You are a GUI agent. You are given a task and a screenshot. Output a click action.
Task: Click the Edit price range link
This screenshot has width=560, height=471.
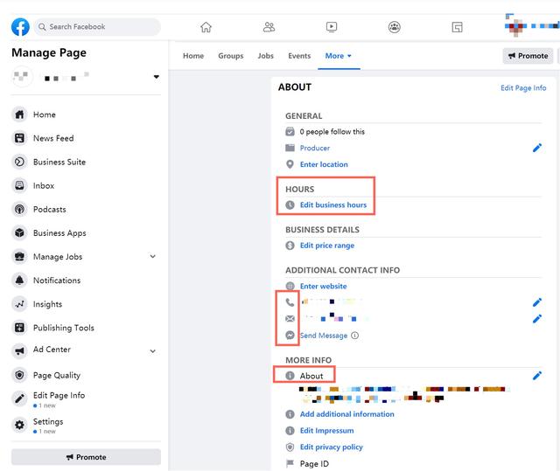(x=327, y=246)
